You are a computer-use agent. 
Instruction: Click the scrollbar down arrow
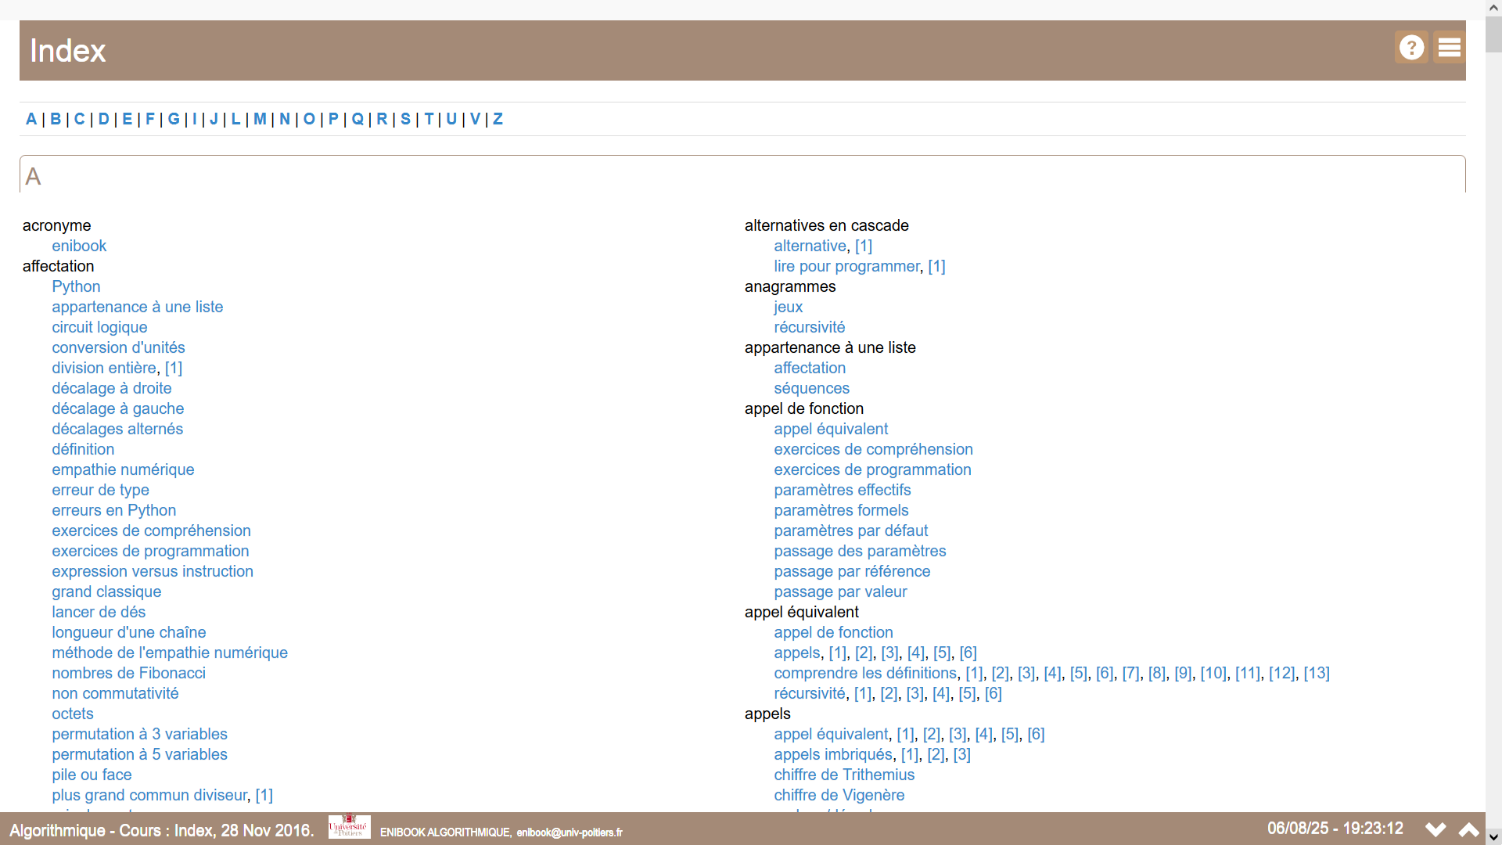[x=1493, y=836]
